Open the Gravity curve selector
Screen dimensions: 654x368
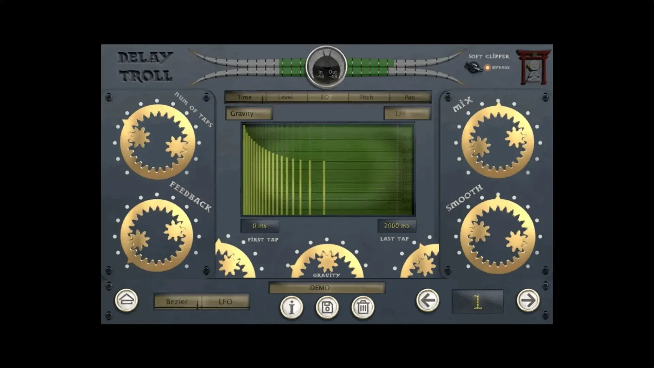click(248, 114)
